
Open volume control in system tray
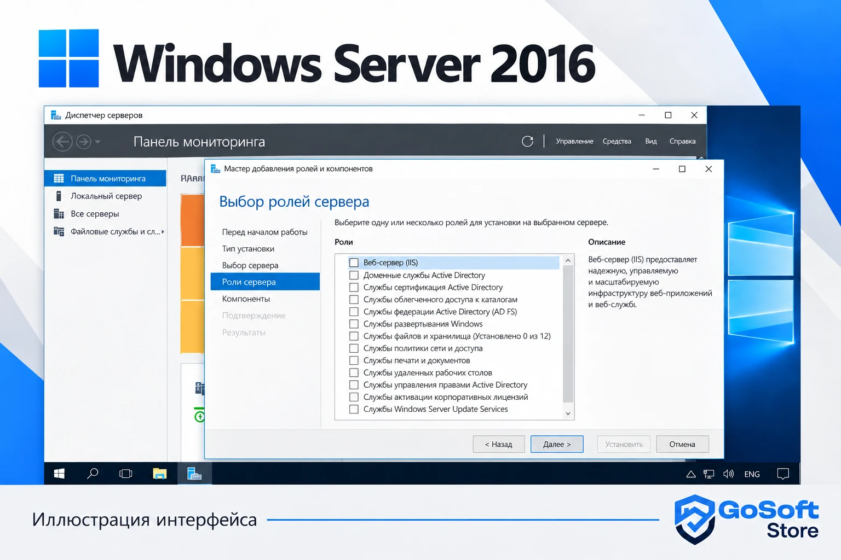click(728, 474)
